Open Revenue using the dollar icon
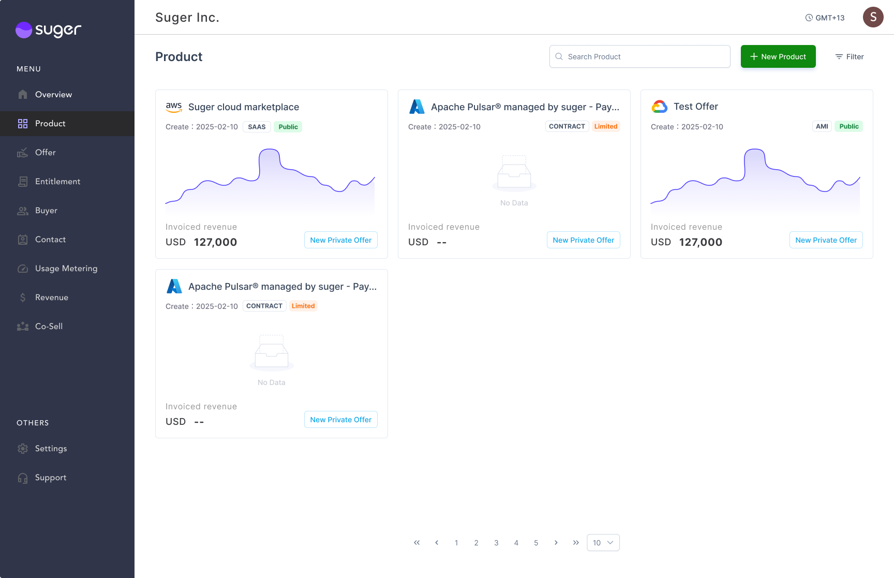This screenshot has height=578, width=894. coord(23,297)
